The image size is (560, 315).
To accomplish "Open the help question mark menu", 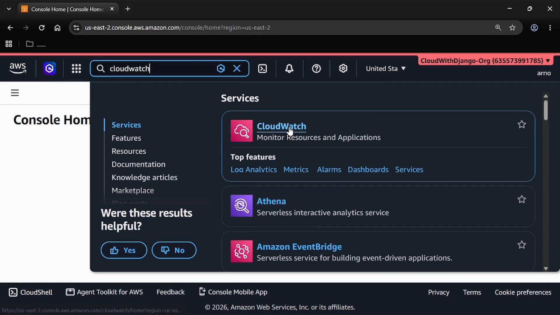I will coord(316,69).
